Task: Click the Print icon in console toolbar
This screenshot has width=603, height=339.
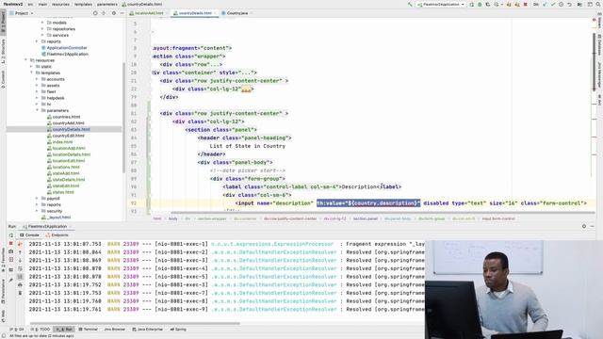Action: coord(20,284)
